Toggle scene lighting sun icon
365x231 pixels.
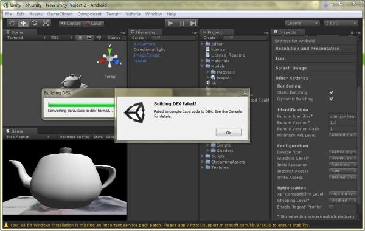pos(80,38)
